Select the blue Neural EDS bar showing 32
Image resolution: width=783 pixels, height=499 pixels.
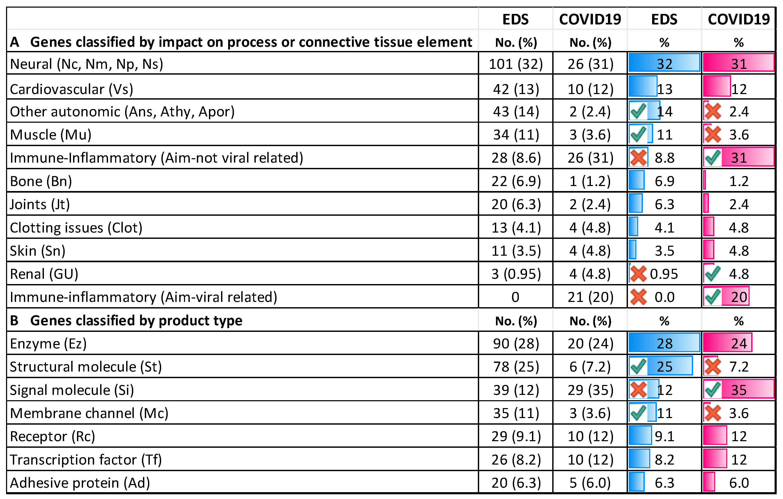coord(664,63)
